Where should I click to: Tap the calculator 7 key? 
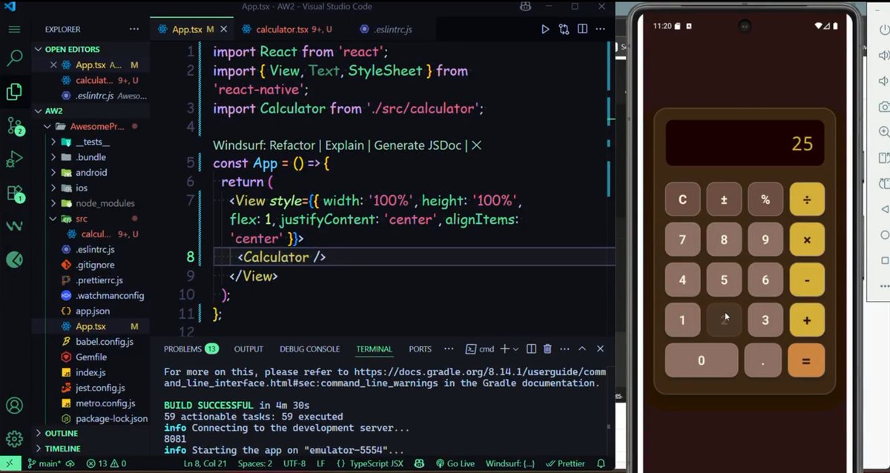682,240
